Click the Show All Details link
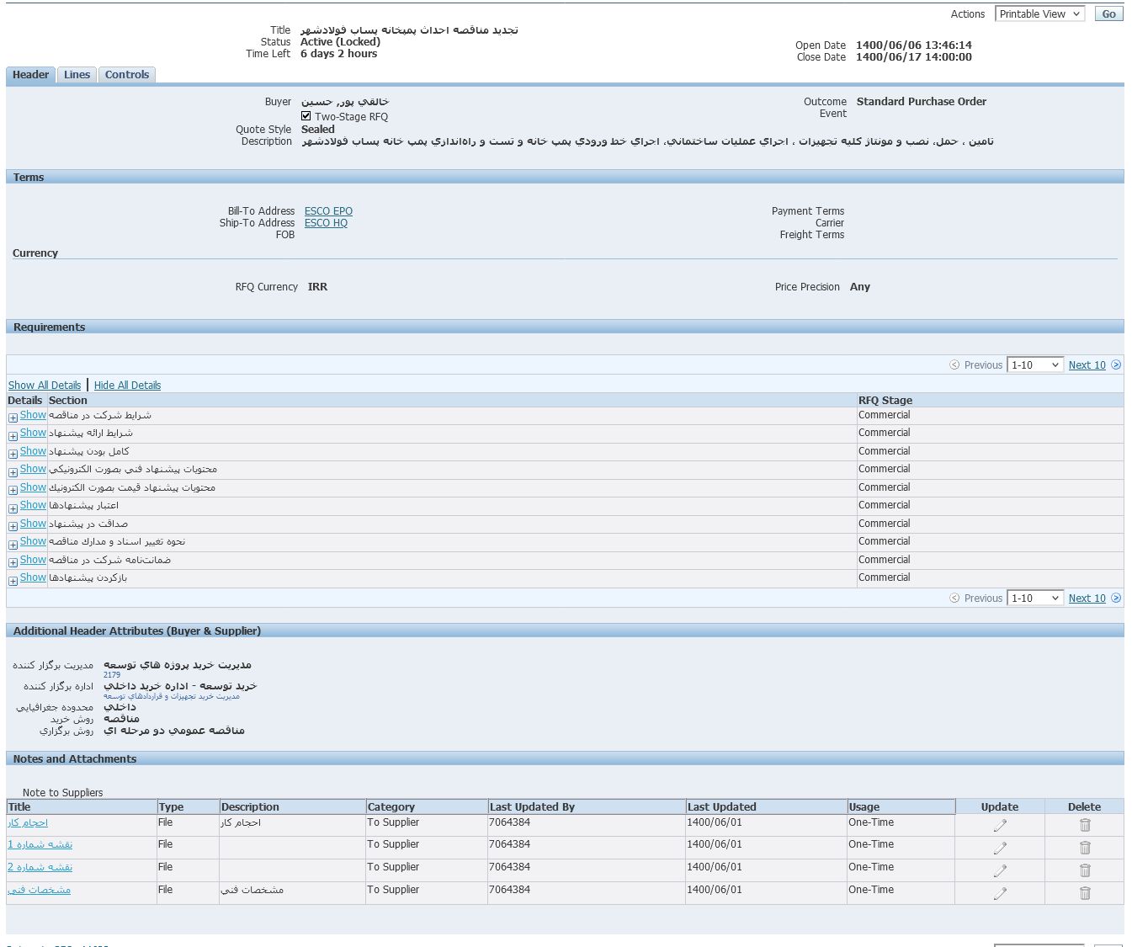This screenshot has width=1132, height=947. coord(45,385)
